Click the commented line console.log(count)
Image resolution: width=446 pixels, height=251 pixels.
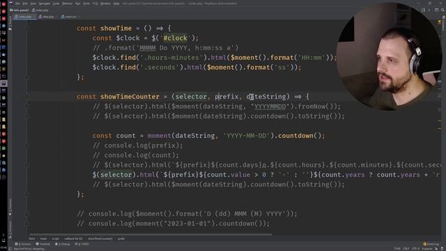click(x=136, y=155)
